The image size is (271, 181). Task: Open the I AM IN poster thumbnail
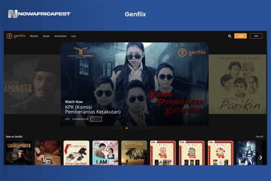click(x=105, y=153)
